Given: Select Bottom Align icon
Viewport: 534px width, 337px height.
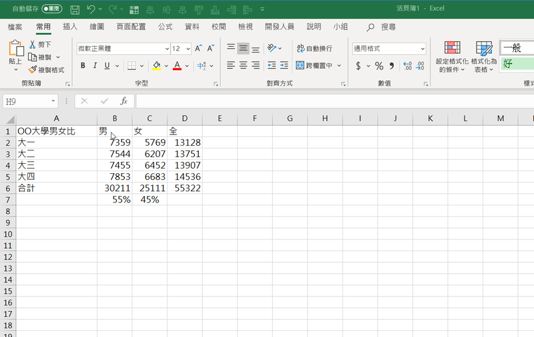Looking at the screenshot, I should (256, 48).
